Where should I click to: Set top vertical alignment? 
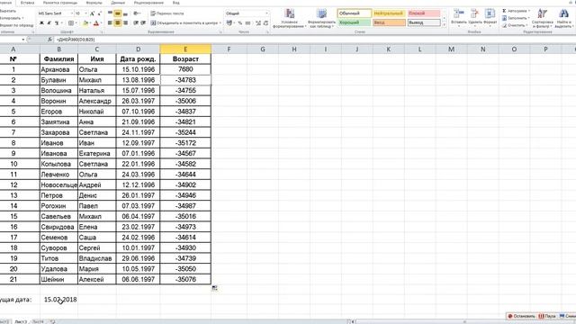tap(110, 13)
